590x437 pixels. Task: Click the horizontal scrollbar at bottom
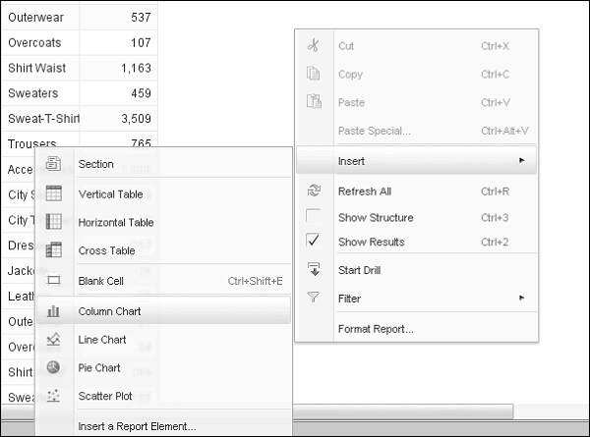[x=393, y=411]
